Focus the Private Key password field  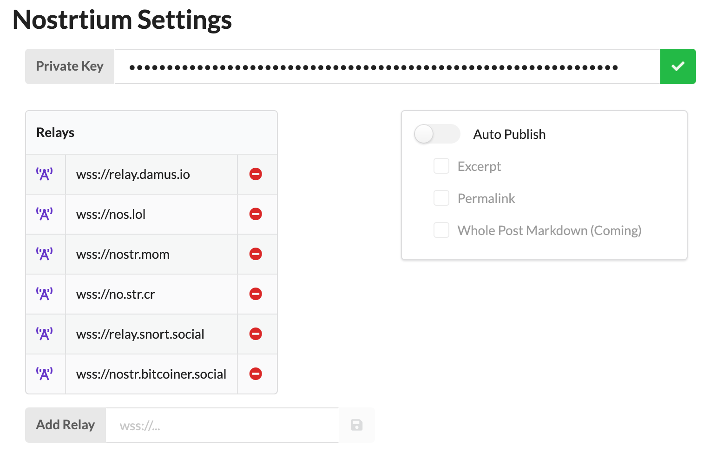click(387, 66)
